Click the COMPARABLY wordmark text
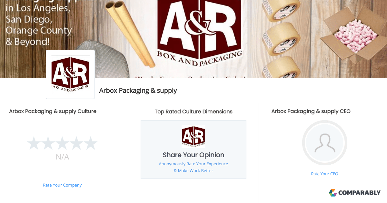Viewport: 387px width, 203px height. coord(360,193)
